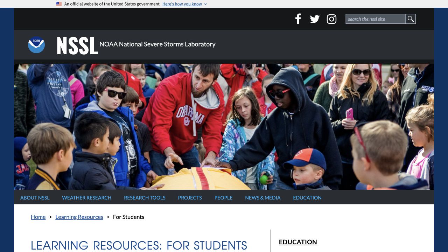Open the About NSSL menu
448x252 pixels.
pos(35,198)
